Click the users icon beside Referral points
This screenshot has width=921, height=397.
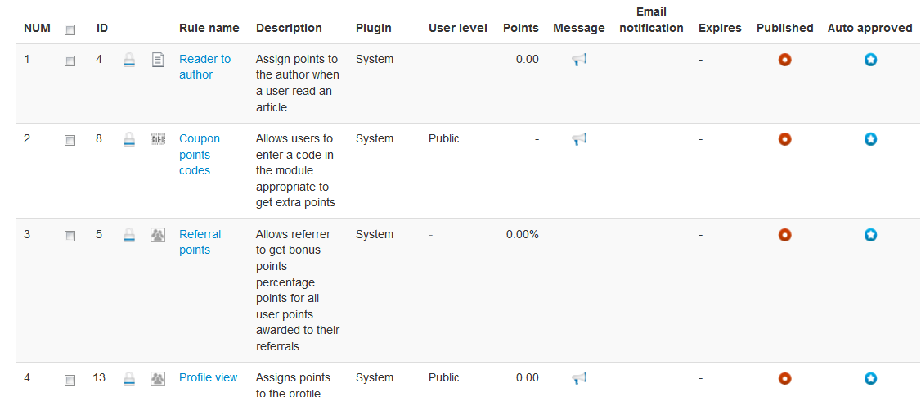point(157,235)
